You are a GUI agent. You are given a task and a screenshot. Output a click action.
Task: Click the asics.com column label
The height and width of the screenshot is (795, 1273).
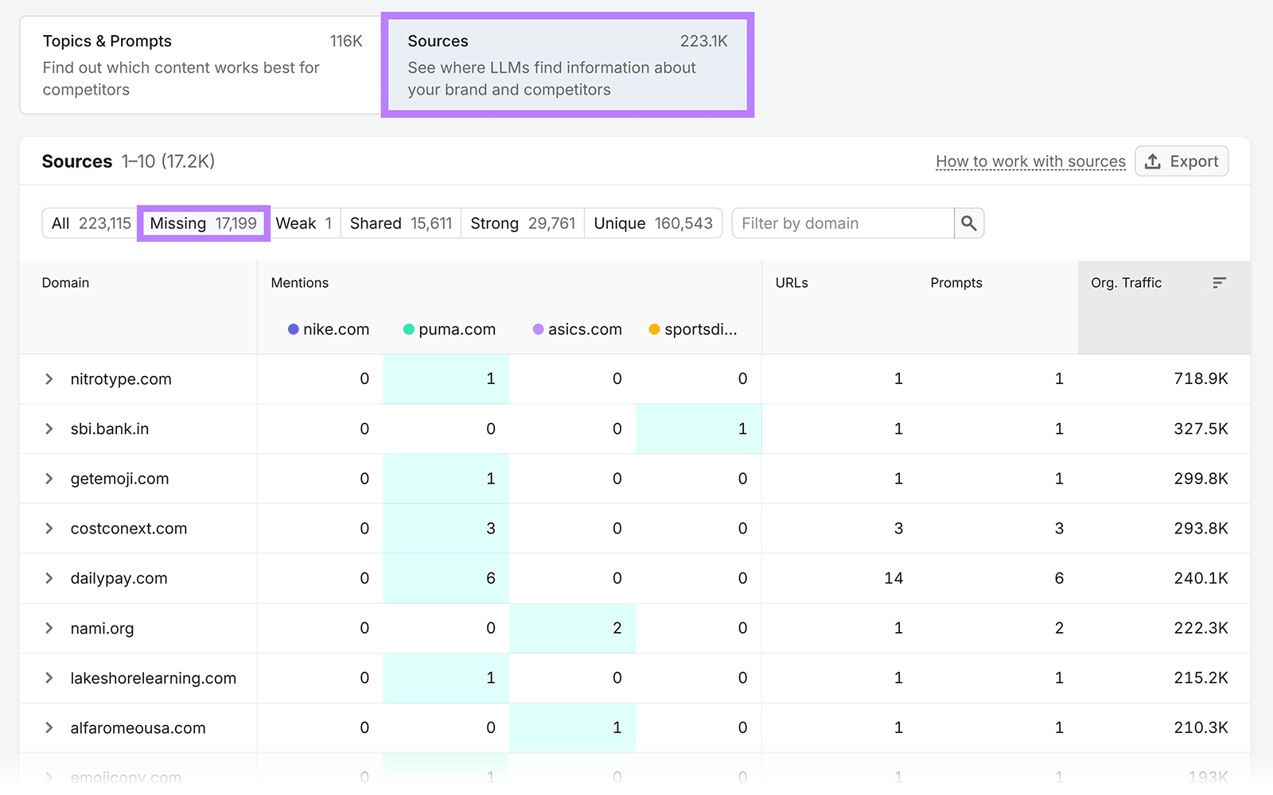tap(585, 329)
